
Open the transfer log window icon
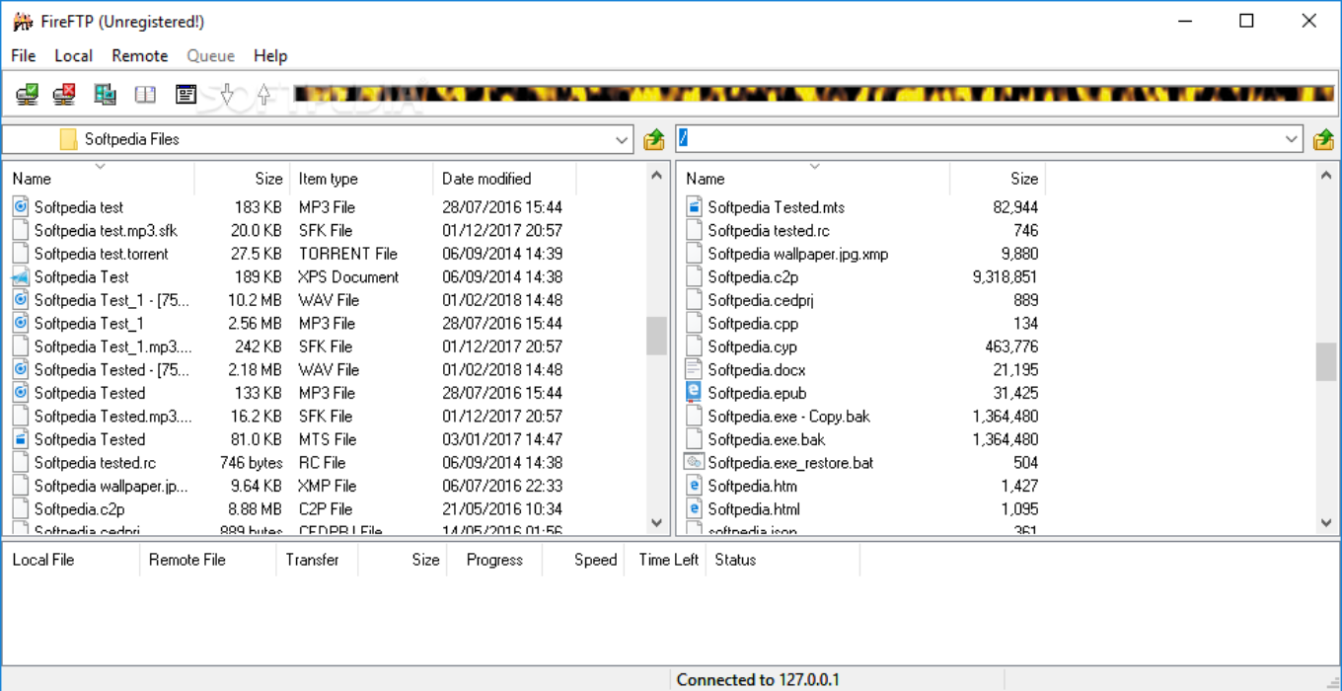click(184, 94)
